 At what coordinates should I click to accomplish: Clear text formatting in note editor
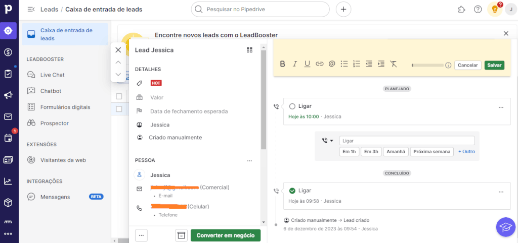393,64
